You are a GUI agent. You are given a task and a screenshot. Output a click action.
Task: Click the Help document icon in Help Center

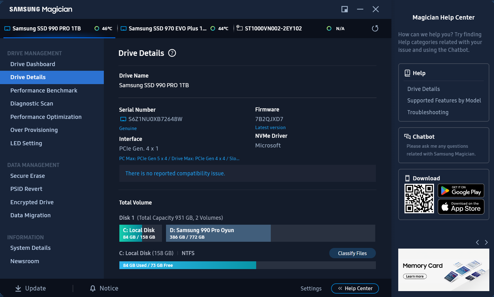[407, 73]
